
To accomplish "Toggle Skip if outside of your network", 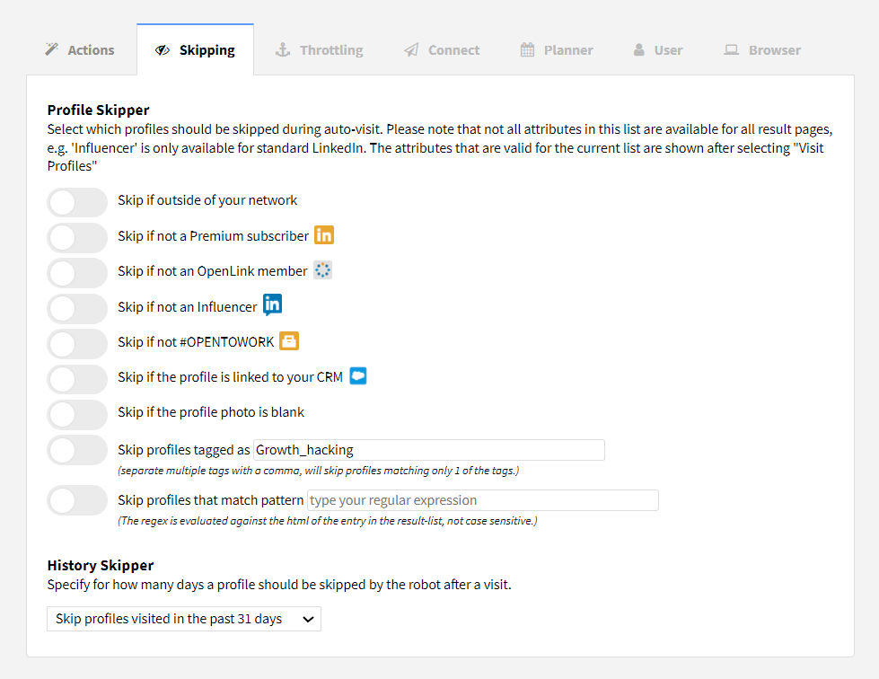I will 77,202.
